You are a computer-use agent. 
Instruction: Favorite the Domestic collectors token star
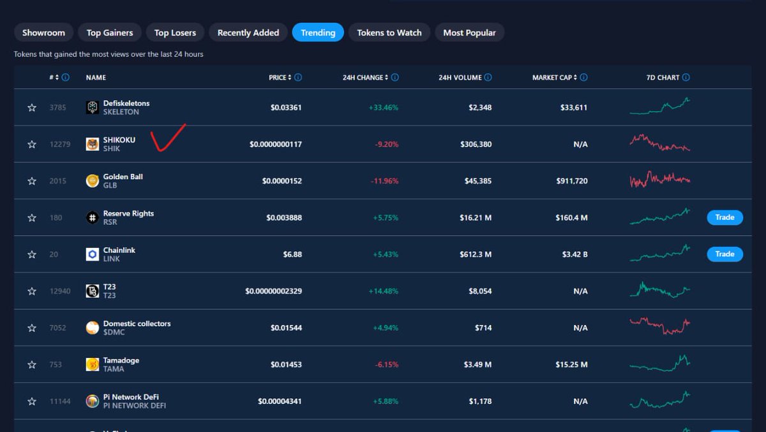[32, 328]
